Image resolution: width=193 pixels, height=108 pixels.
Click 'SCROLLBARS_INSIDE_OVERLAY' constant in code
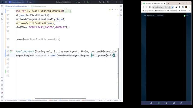[47, 27]
